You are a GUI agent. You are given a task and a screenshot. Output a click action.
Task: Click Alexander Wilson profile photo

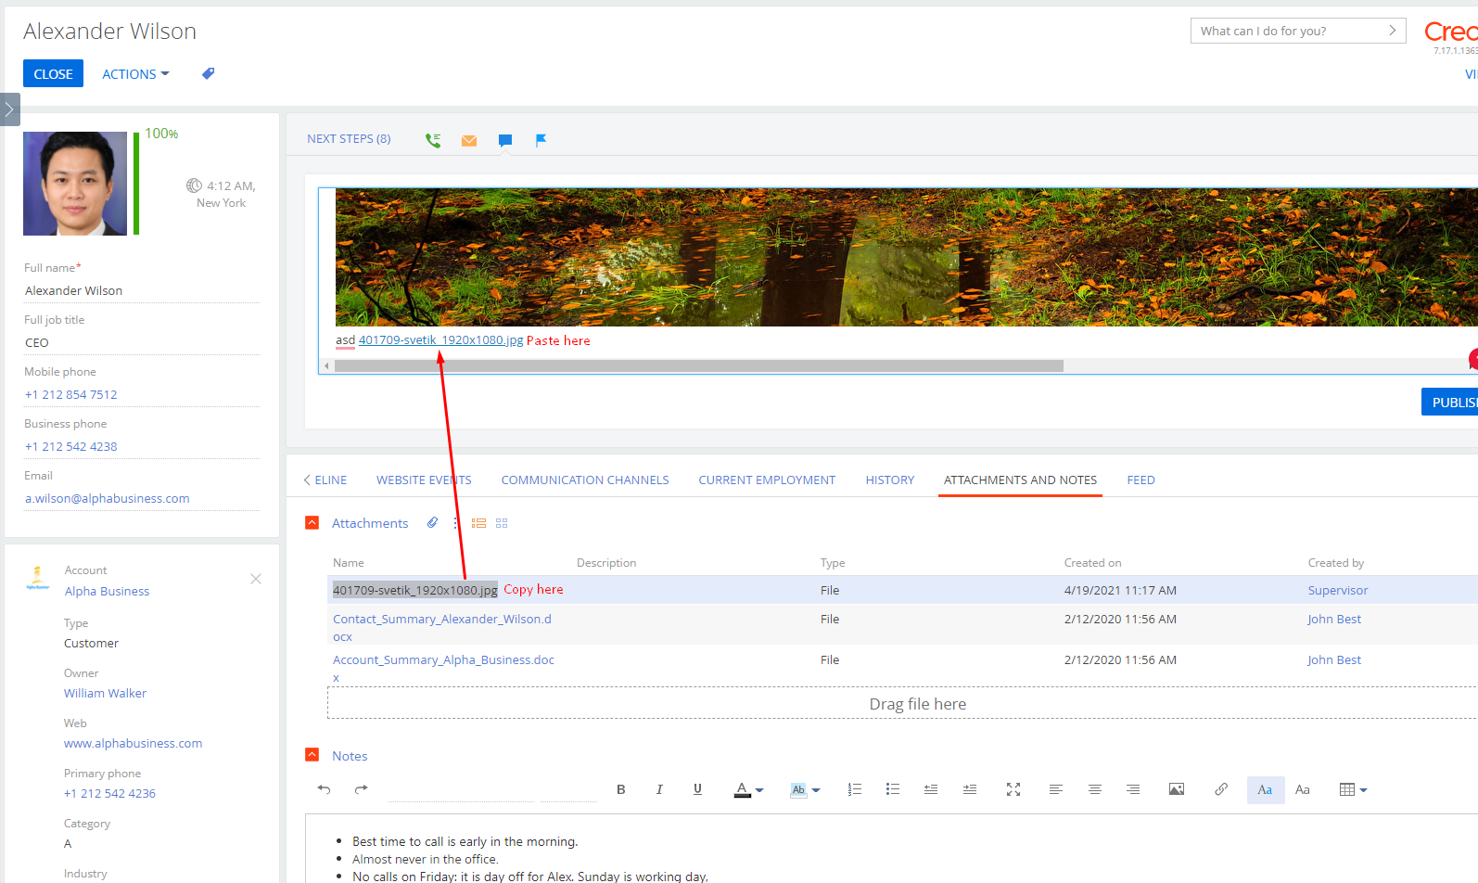pyautogui.click(x=75, y=183)
